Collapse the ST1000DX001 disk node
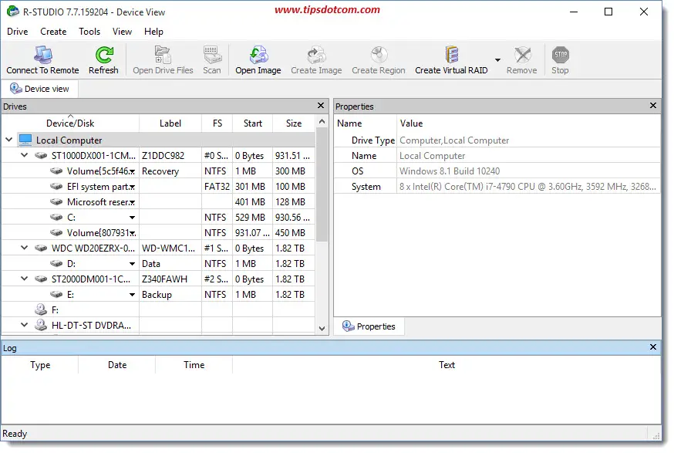This screenshot has width=674, height=453. click(x=25, y=155)
